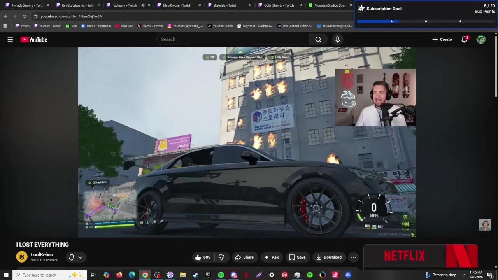Viewport: 498px width, 280px height.
Task: Click the YouTube search magnifier button
Action: [x=318, y=39]
